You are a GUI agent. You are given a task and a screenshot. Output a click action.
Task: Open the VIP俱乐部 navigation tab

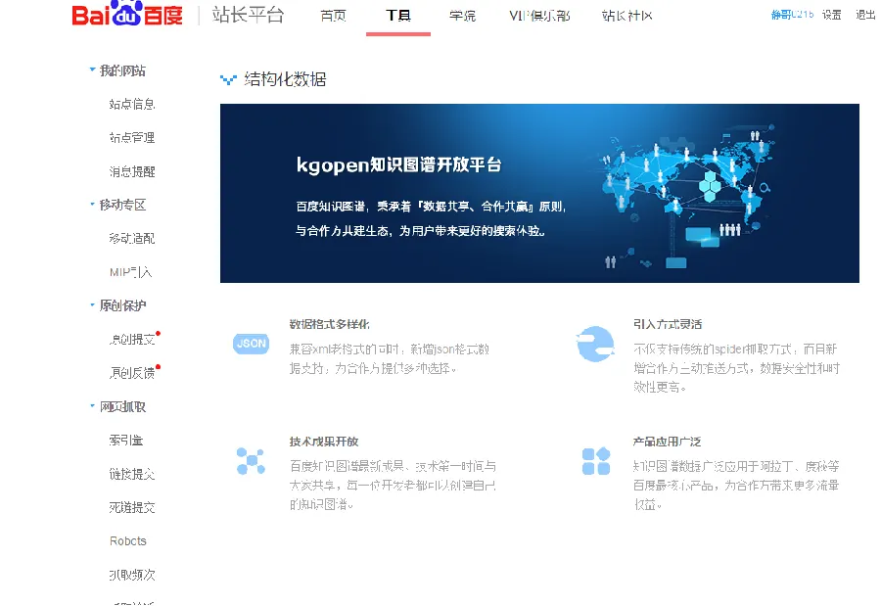539,16
